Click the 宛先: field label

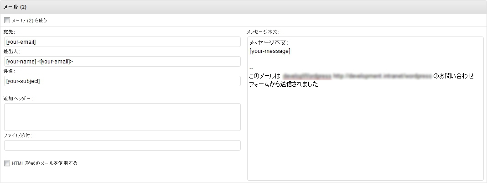tap(9, 32)
